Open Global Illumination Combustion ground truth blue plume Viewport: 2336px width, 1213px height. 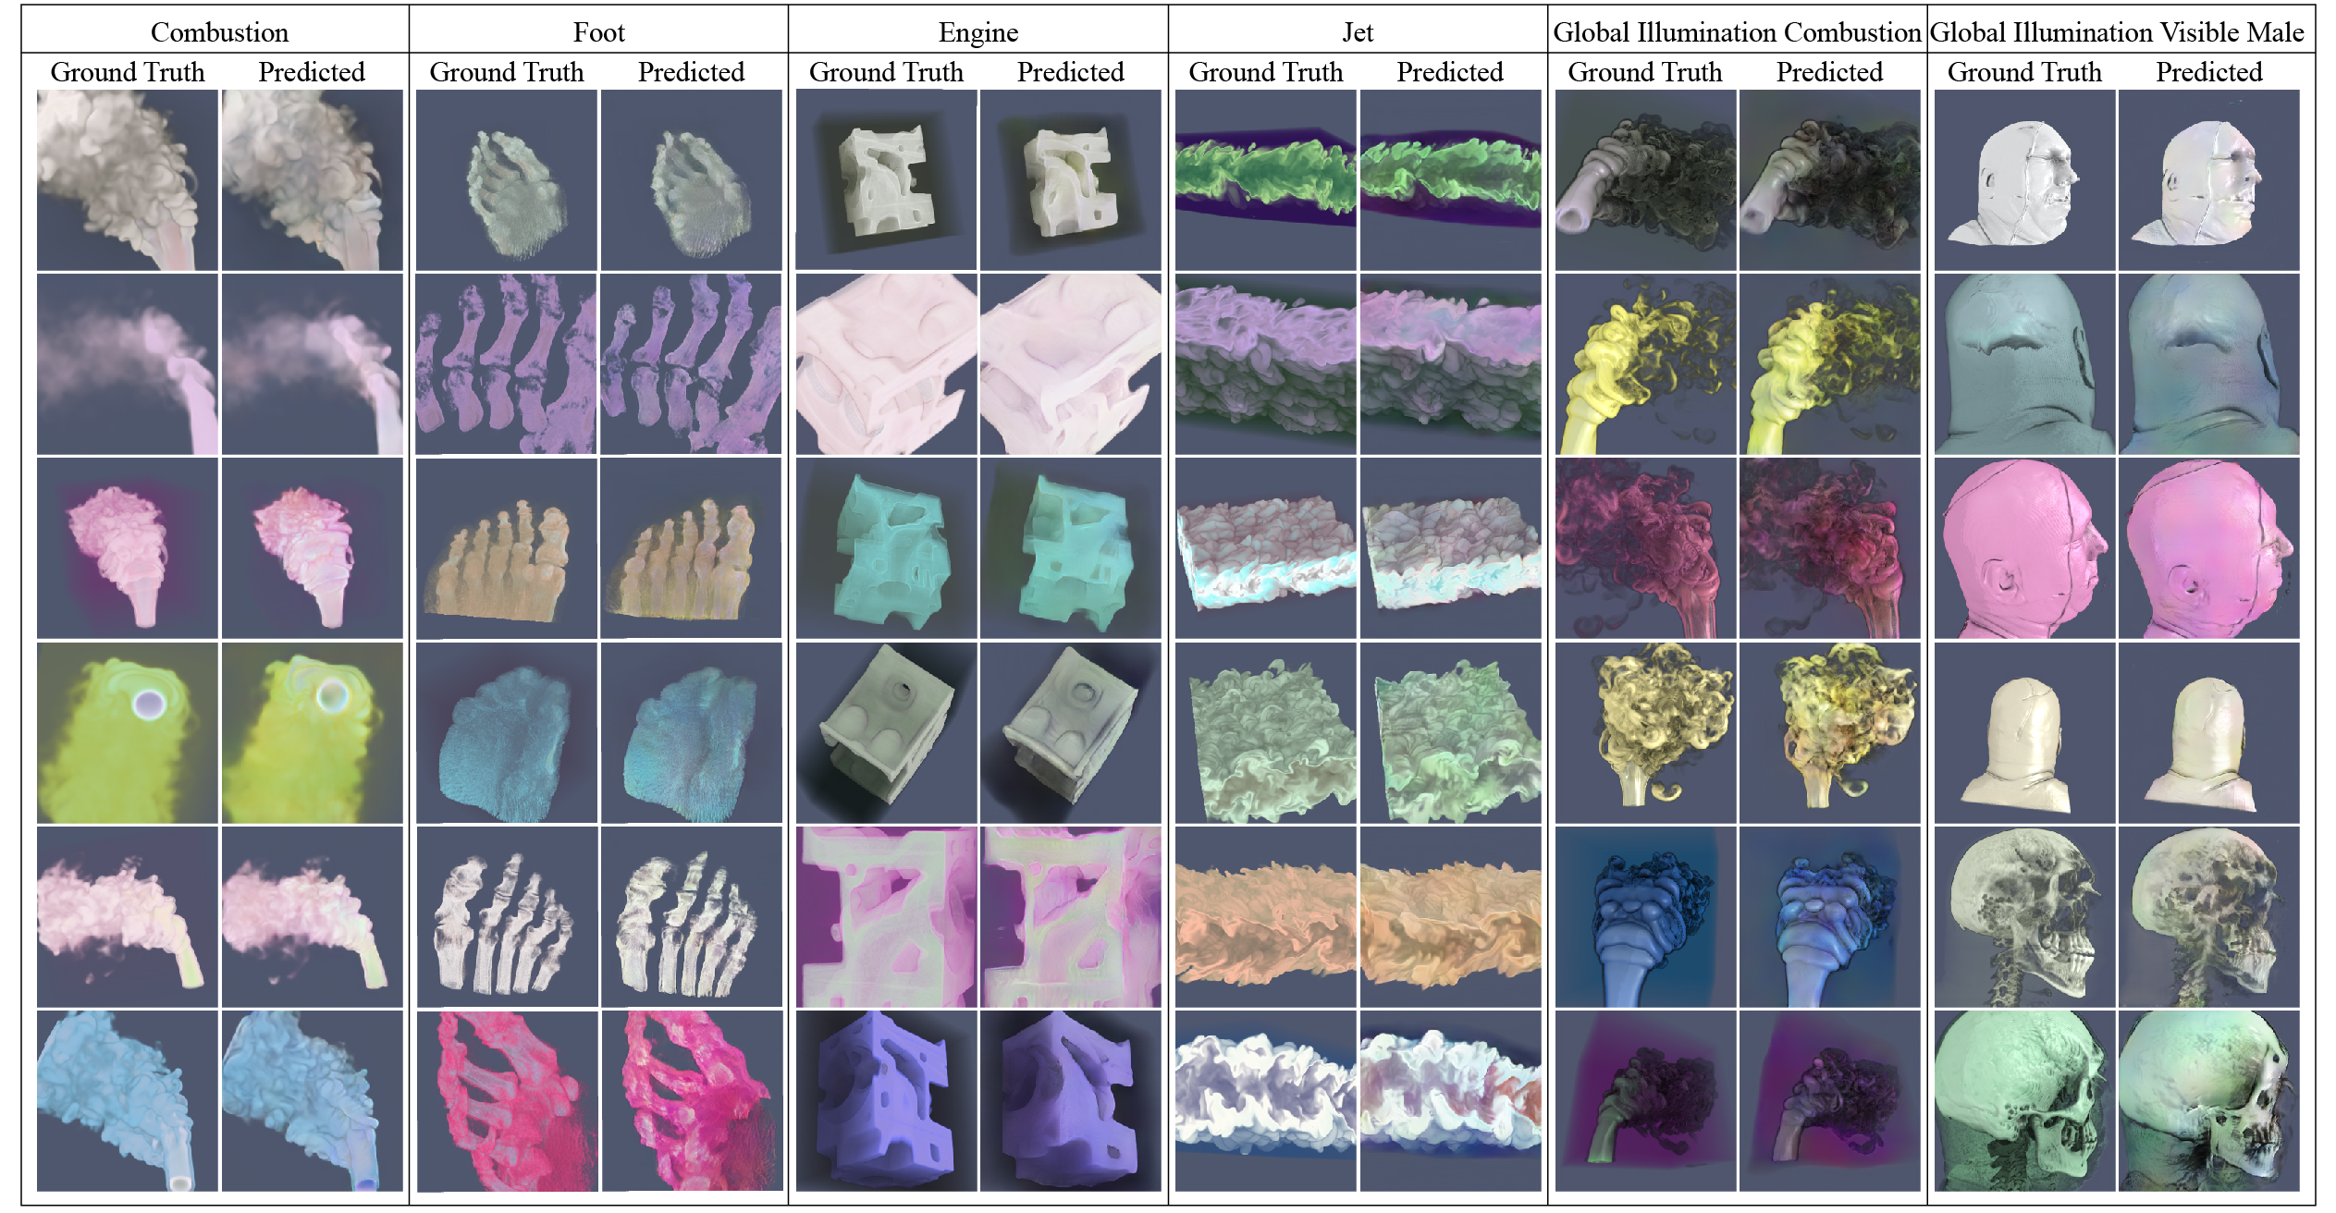[1645, 916]
